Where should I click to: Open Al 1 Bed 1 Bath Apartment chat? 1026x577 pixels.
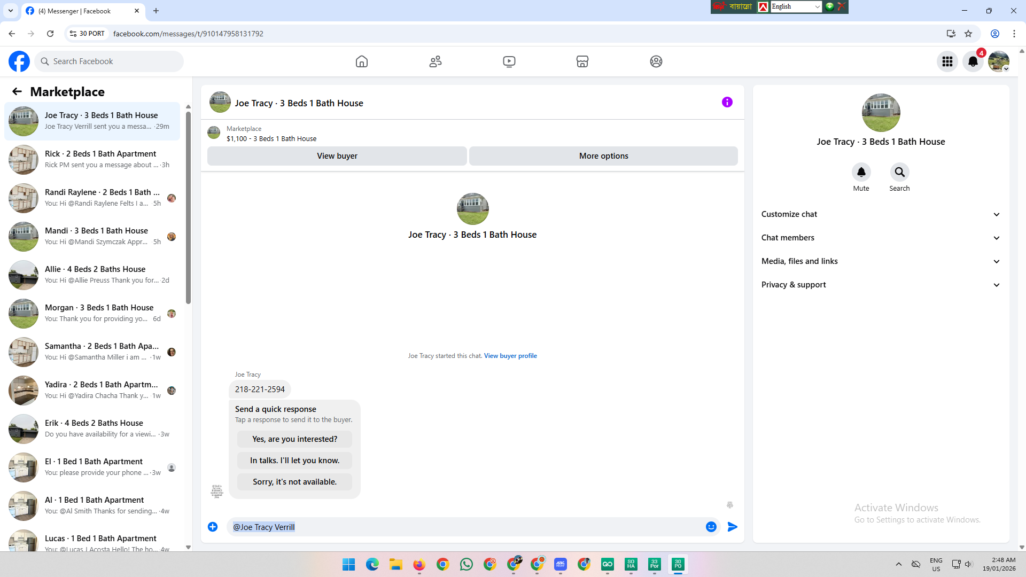point(92,505)
